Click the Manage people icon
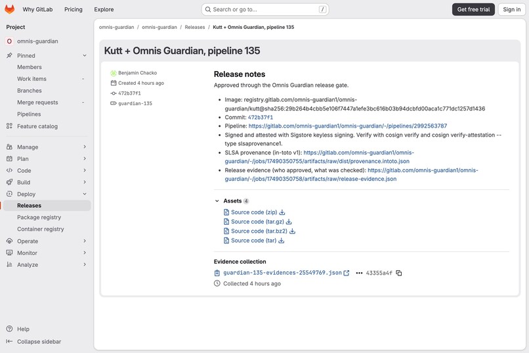Image resolution: width=529 pixels, height=353 pixels. coord(9,147)
